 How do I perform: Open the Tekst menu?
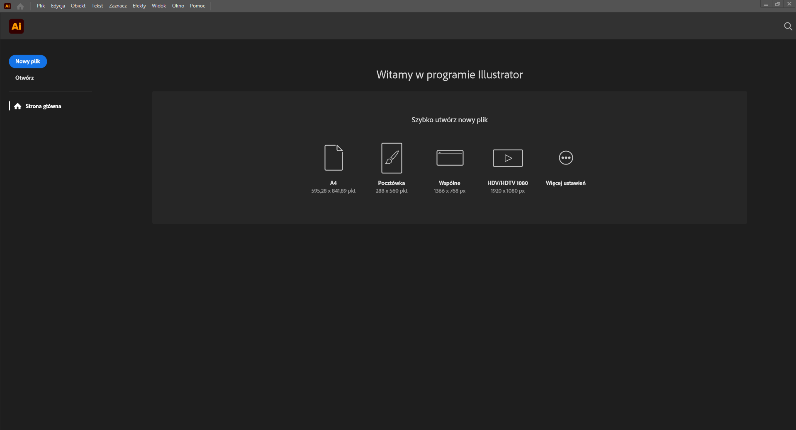(97, 6)
